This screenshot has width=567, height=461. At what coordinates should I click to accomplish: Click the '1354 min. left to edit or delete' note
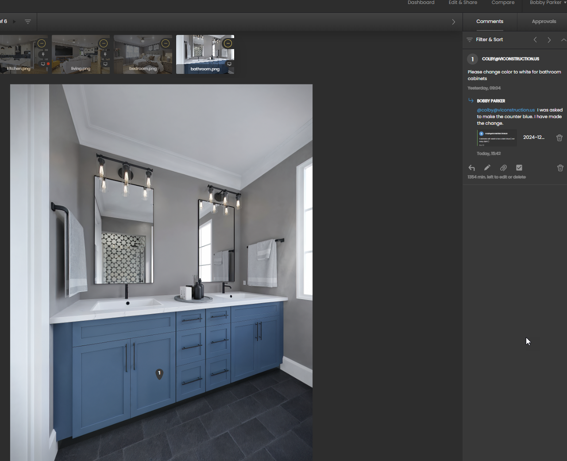(497, 177)
